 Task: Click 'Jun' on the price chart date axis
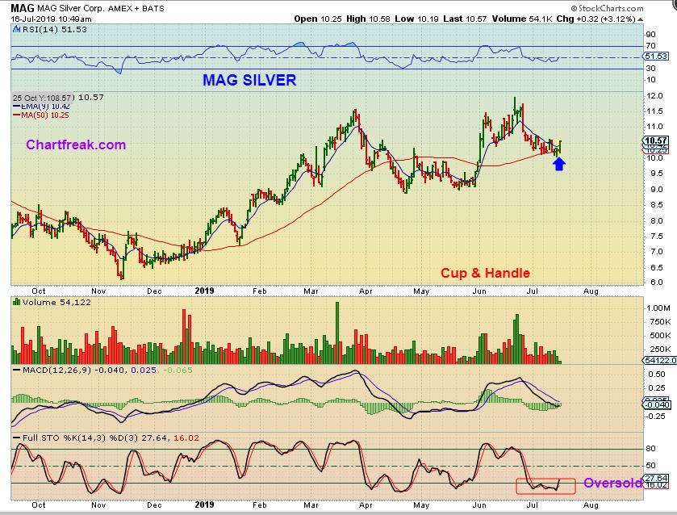[x=479, y=291]
